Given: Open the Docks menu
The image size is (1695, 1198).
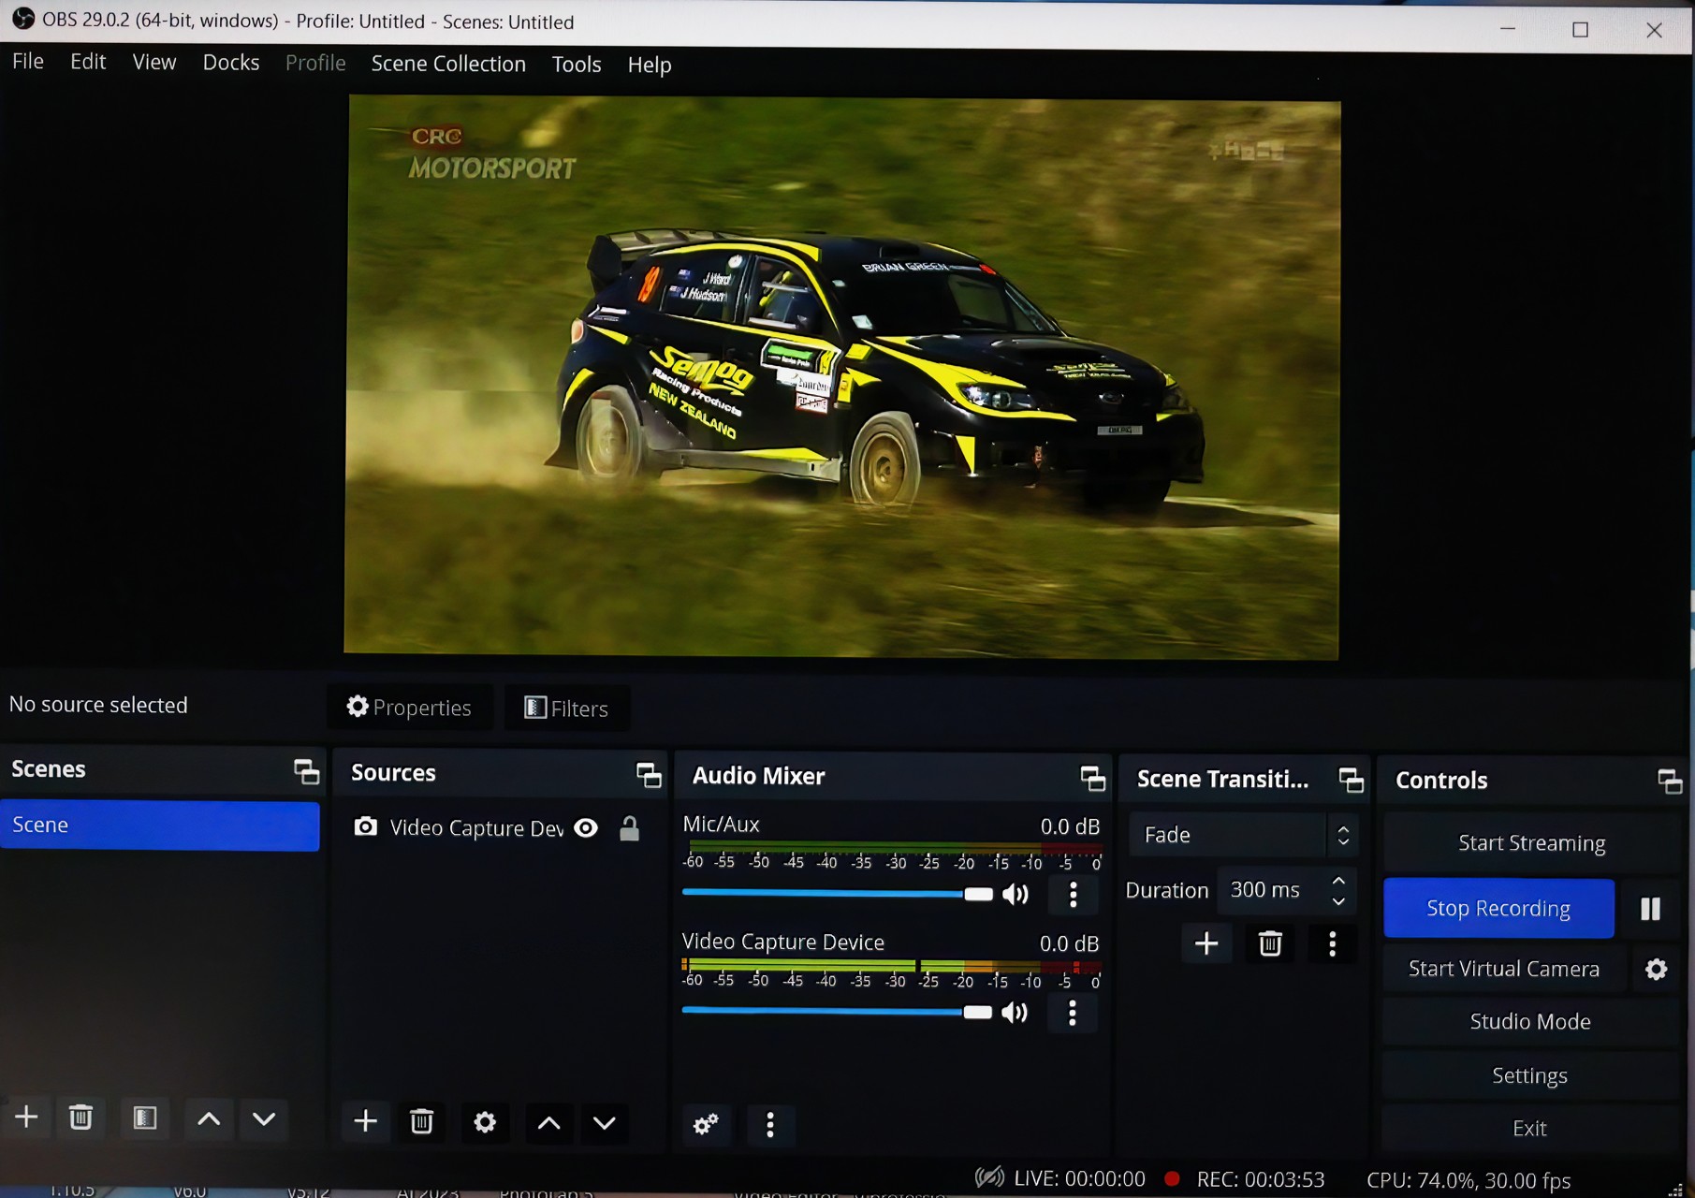Looking at the screenshot, I should coord(231,63).
